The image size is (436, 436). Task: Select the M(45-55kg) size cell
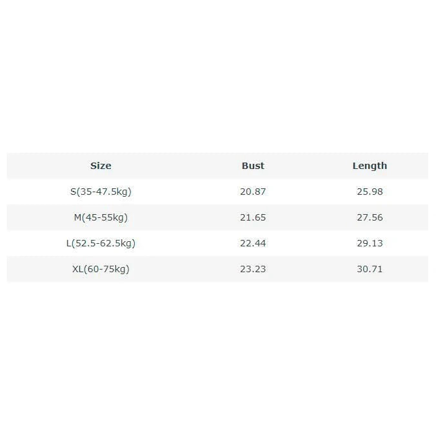coord(101,217)
